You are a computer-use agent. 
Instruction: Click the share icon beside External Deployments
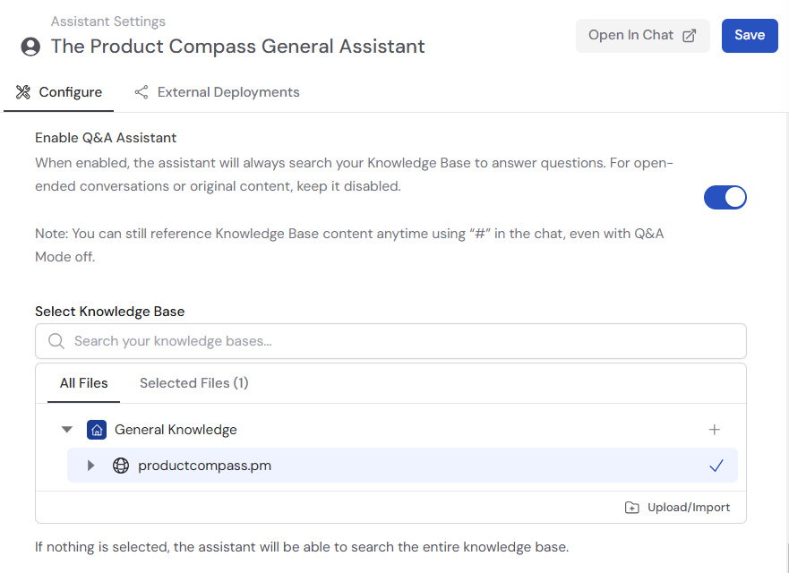[141, 92]
